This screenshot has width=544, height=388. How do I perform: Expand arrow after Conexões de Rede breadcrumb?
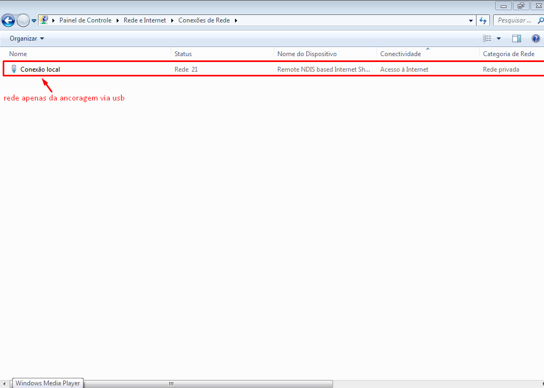236,20
